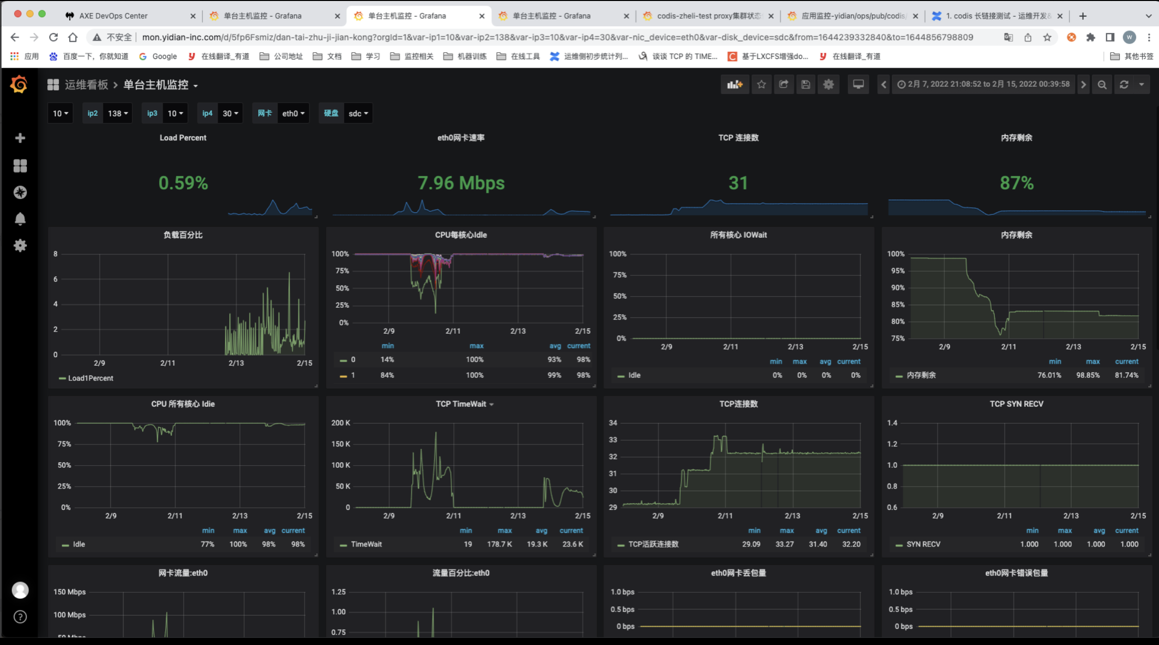Open the Share dashboard icon
The height and width of the screenshot is (645, 1159).
tap(783, 84)
